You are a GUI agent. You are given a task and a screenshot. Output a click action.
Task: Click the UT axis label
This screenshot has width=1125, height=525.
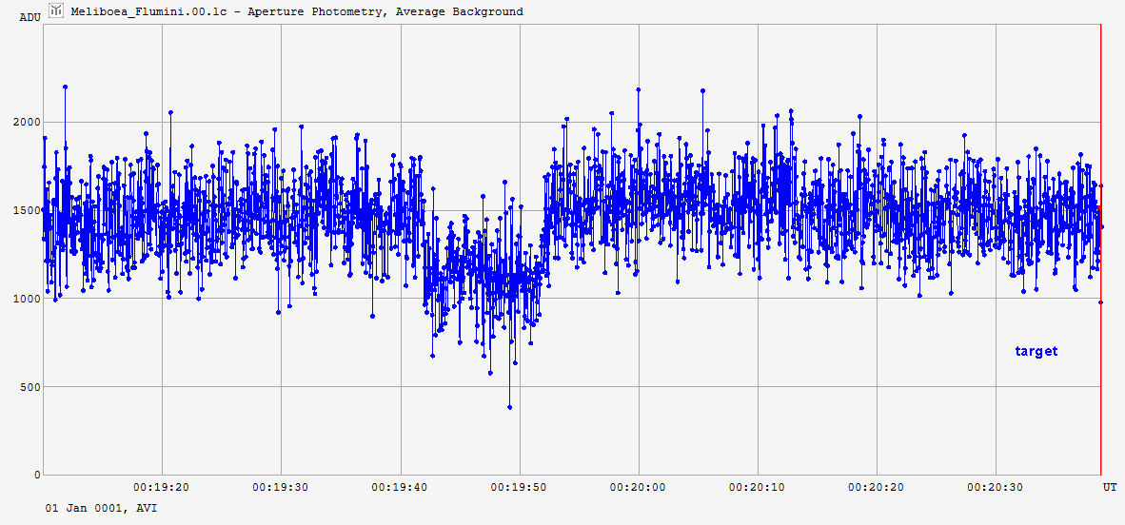pyautogui.click(x=1110, y=487)
